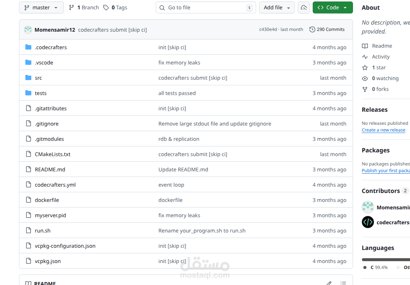Open the Readme link in sidebar
410x285 pixels.
coord(382,46)
